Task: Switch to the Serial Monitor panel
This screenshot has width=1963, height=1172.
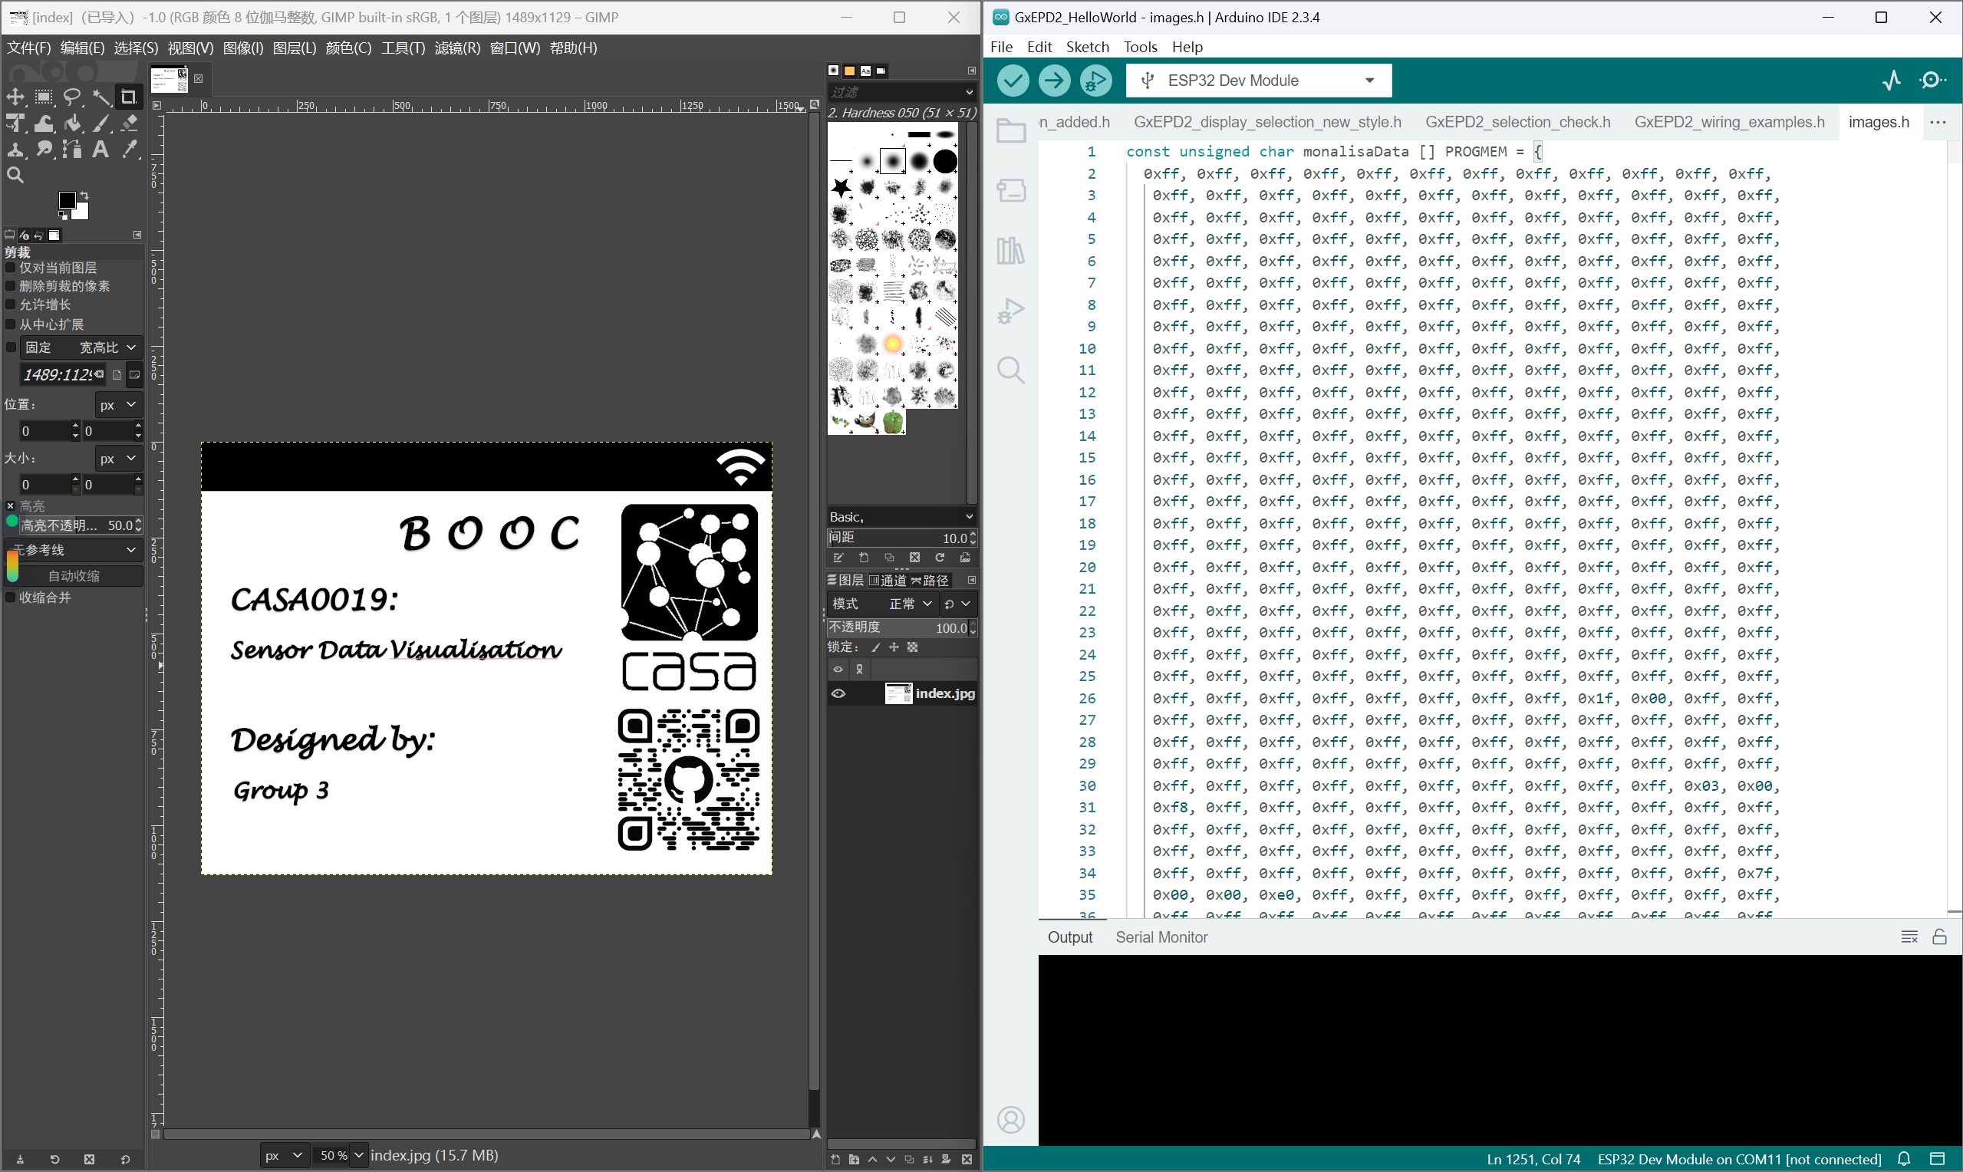Action: pos(1161,937)
